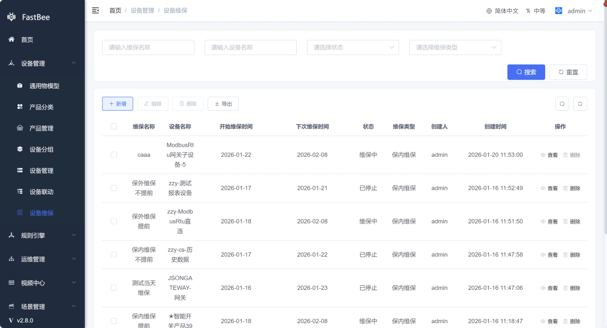Open the admin user dropdown arrow
The width and height of the screenshot is (607, 328).
pyautogui.click(x=590, y=11)
